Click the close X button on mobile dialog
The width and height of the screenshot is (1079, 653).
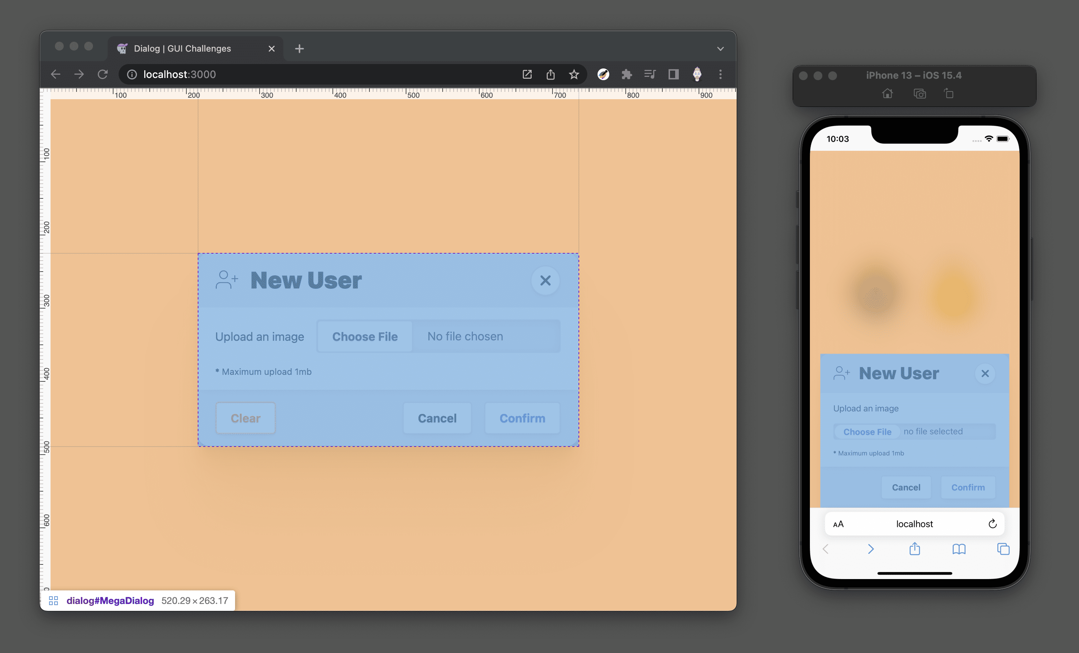986,373
